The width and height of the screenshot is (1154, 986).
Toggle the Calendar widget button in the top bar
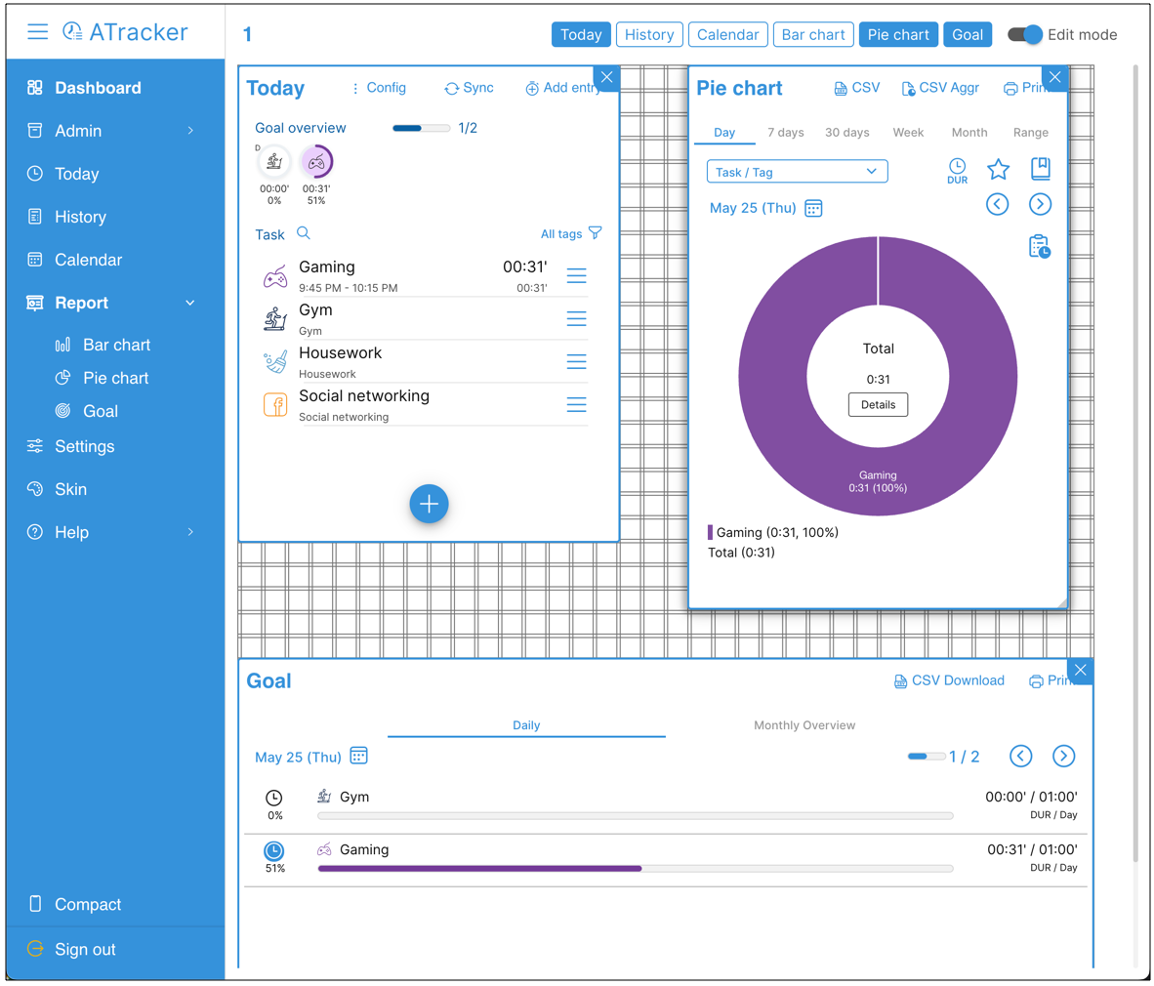[728, 34]
